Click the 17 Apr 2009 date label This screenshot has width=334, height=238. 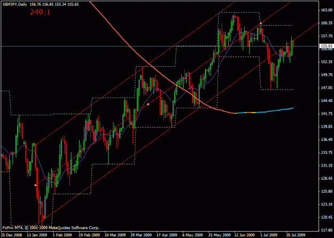(x=167, y=235)
